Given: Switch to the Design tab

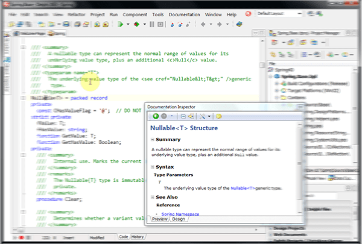Looking at the screenshot, I should 179,219.
